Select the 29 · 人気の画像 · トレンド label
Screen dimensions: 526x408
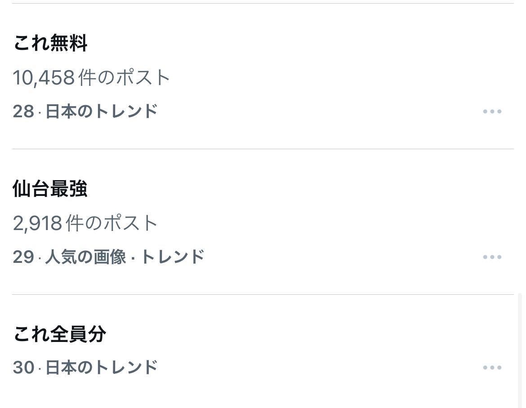click(109, 257)
